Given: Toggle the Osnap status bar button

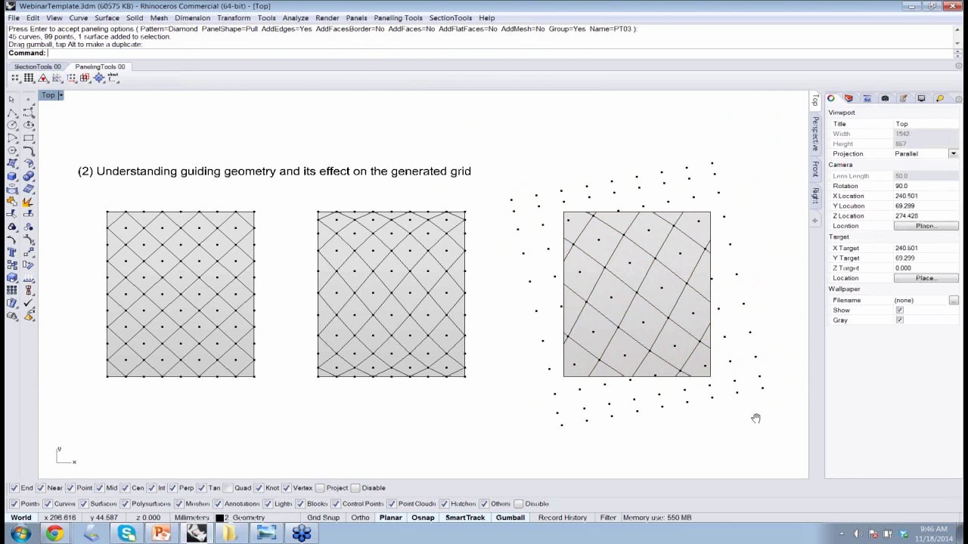Looking at the screenshot, I should click(423, 518).
